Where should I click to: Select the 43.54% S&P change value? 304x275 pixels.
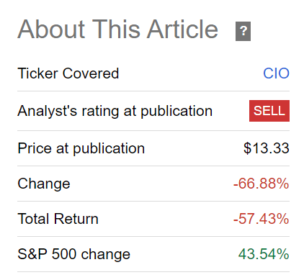[264, 254]
